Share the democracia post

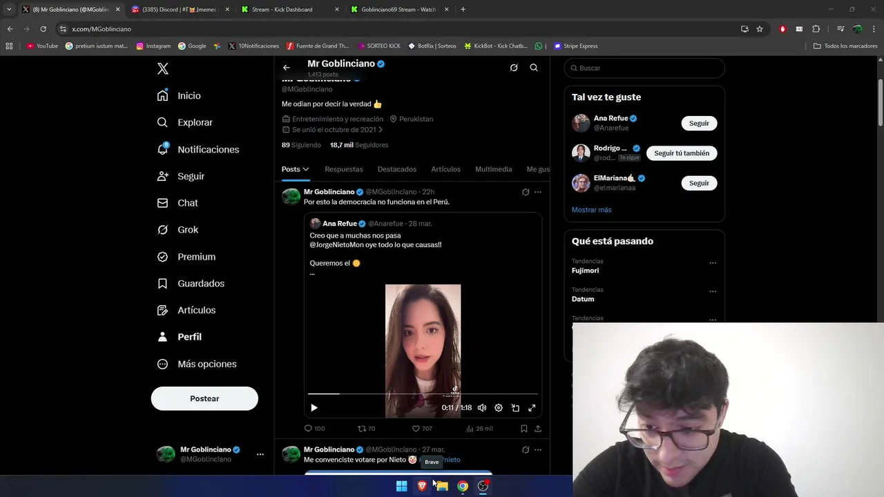538,429
